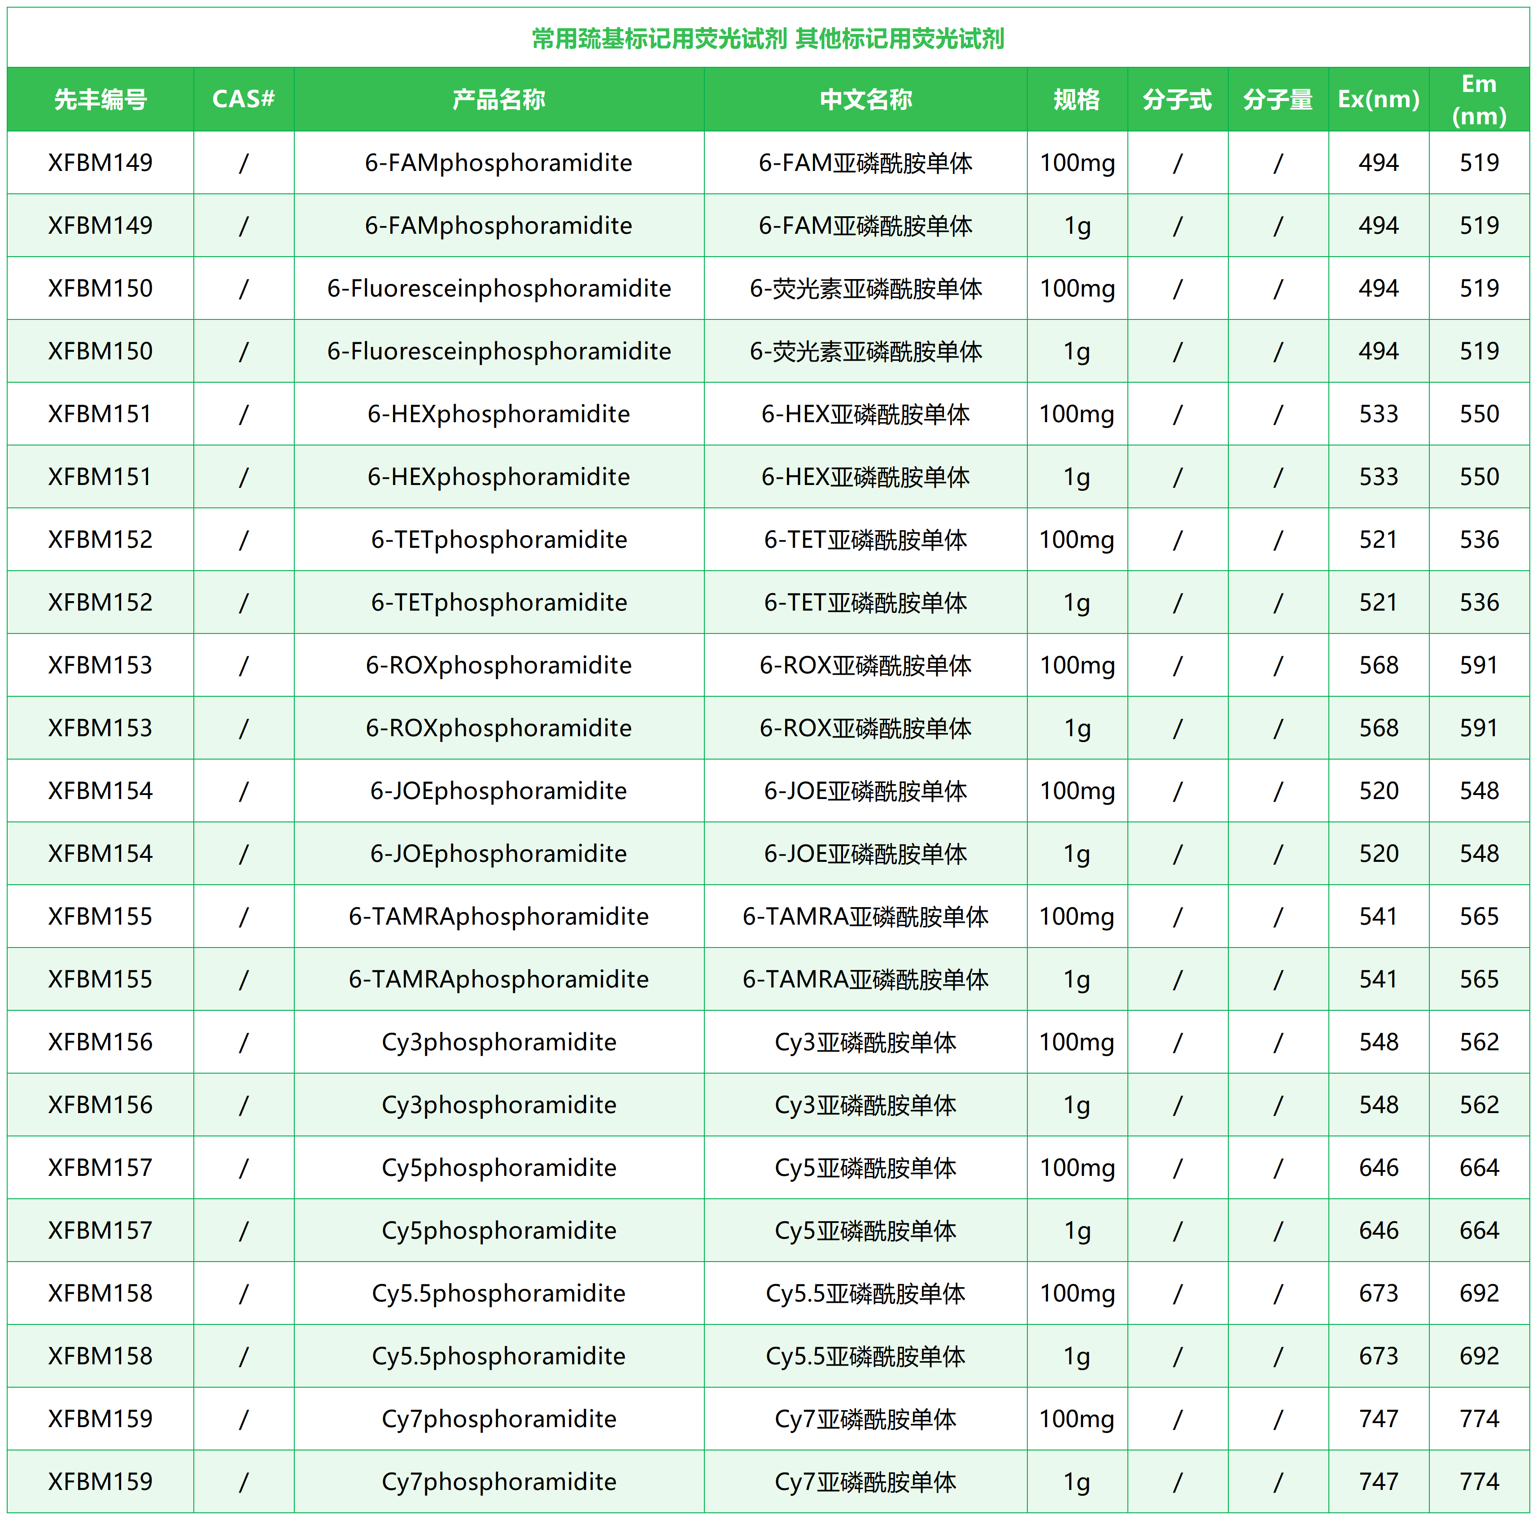Click the 100mg 6-HEX亚磷酰胺单体 Chinese name cell
The width and height of the screenshot is (1537, 1520).
coord(865,414)
